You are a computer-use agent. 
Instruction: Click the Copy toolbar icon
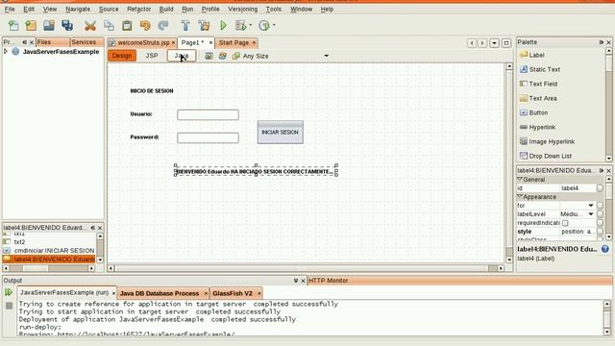point(109,26)
